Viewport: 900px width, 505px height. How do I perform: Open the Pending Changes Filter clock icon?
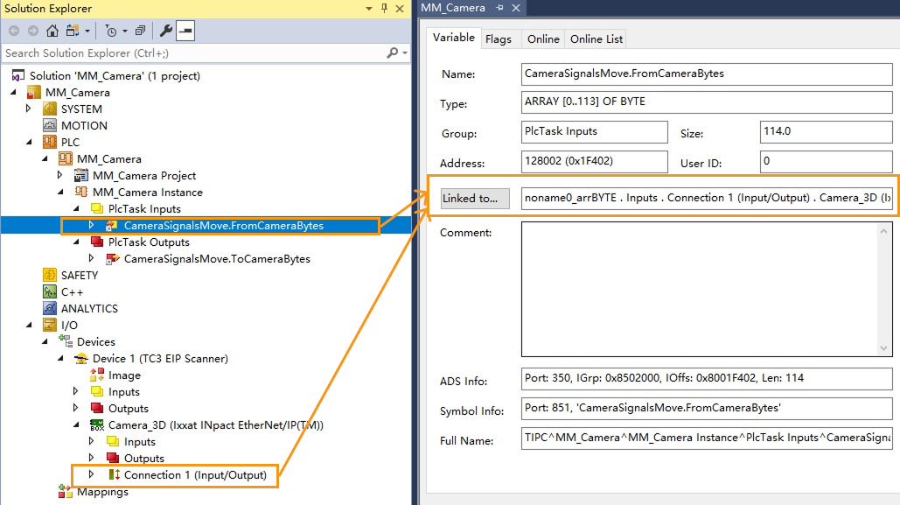pyautogui.click(x=111, y=31)
